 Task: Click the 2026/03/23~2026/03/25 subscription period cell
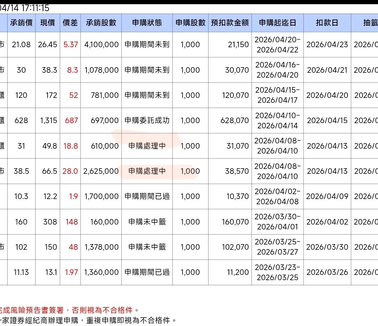(x=278, y=272)
